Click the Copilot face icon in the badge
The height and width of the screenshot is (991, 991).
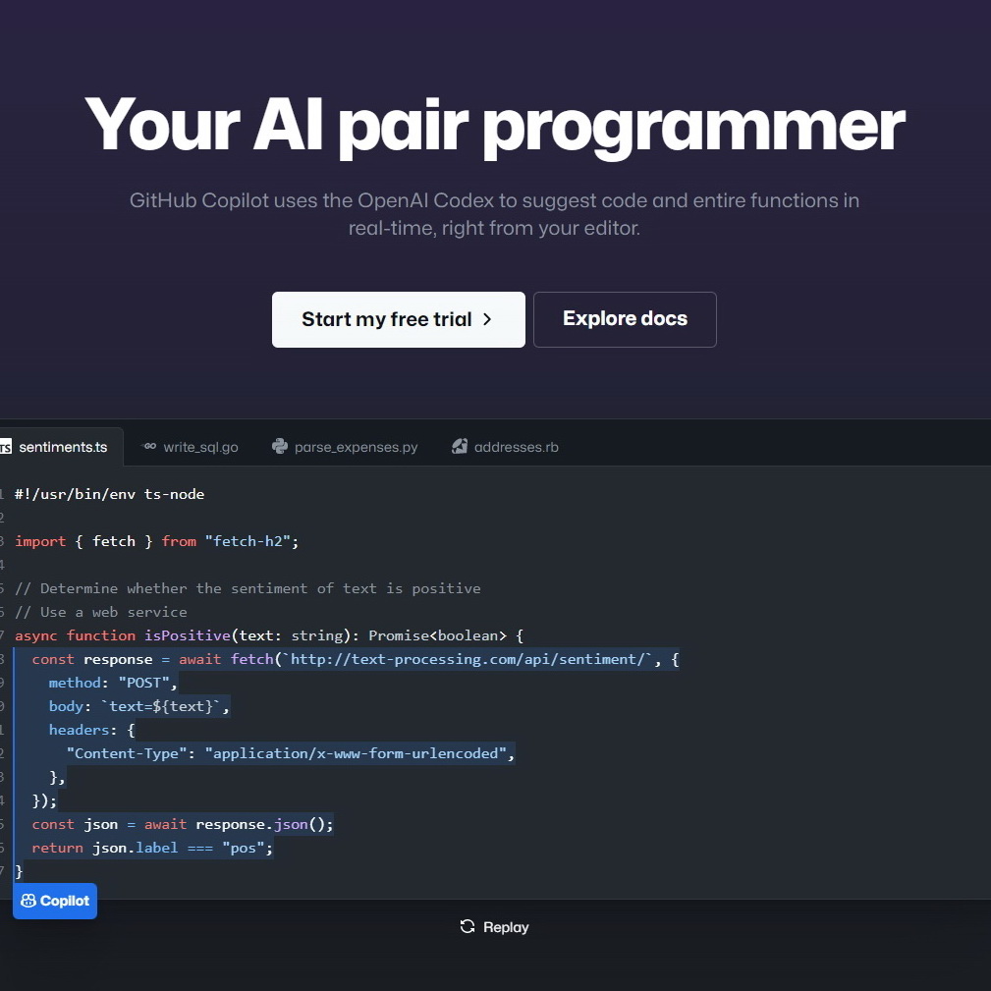(x=28, y=901)
